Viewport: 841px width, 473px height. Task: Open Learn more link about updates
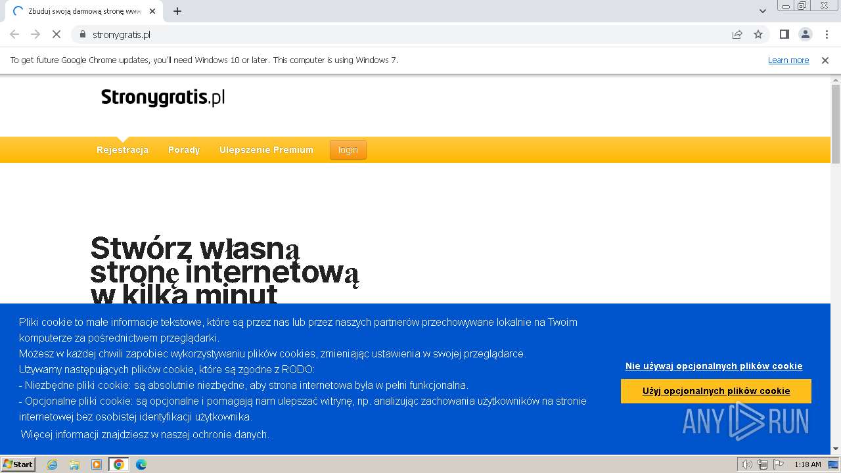788,60
